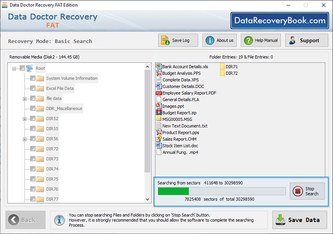Click the Excel icon beside Bank Account Details.xls

click(x=158, y=66)
